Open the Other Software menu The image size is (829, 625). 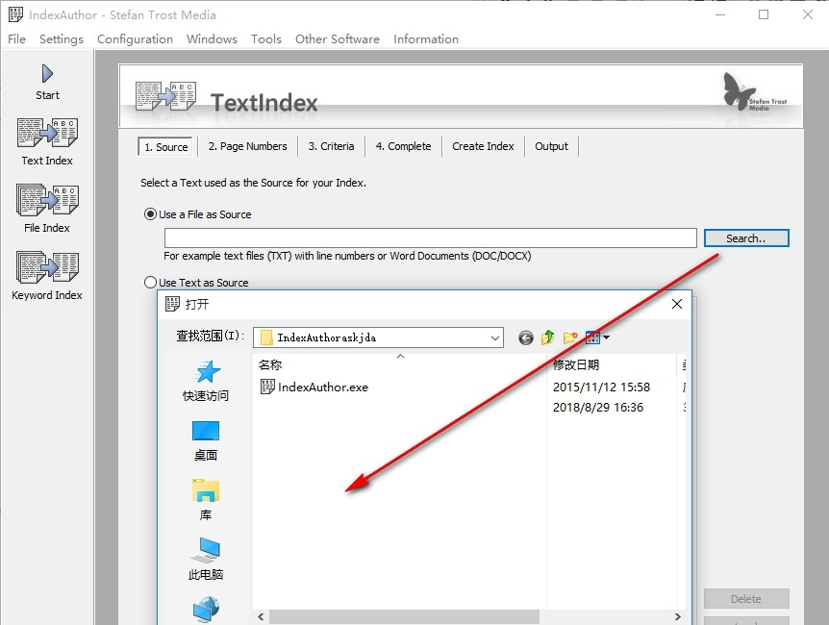point(338,39)
